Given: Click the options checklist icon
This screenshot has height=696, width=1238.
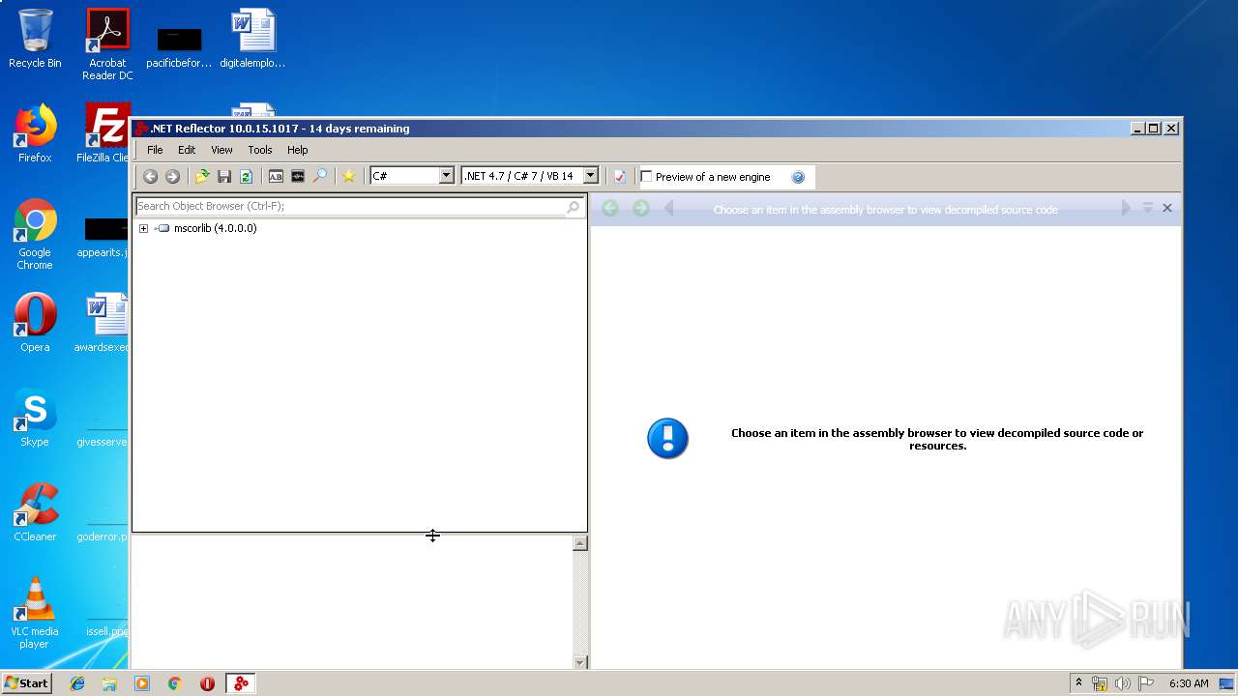Looking at the screenshot, I should tap(620, 176).
